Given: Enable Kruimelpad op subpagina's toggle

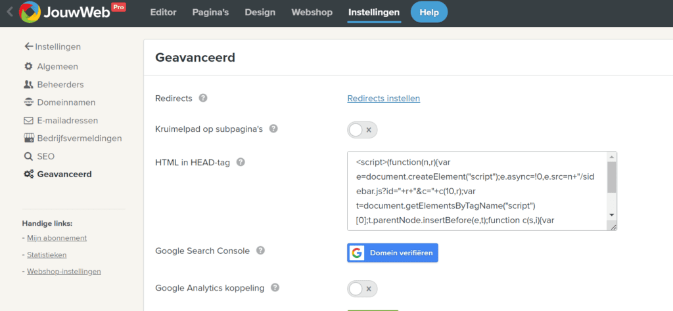Looking at the screenshot, I should click(x=362, y=130).
